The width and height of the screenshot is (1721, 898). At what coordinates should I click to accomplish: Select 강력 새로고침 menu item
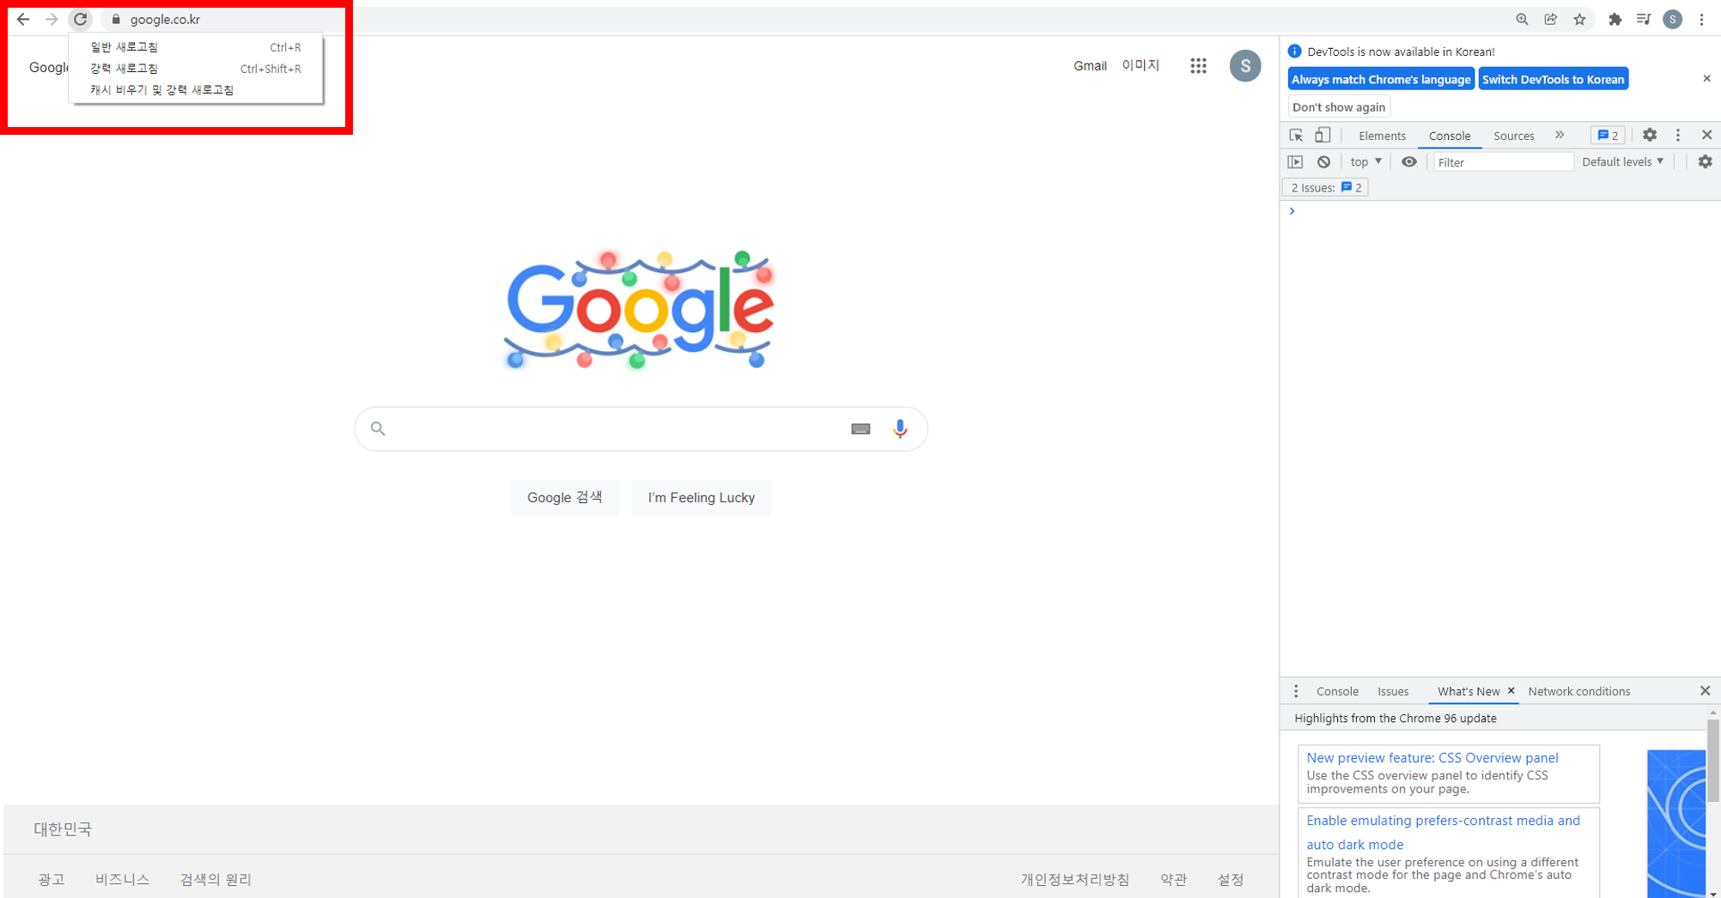coord(196,69)
